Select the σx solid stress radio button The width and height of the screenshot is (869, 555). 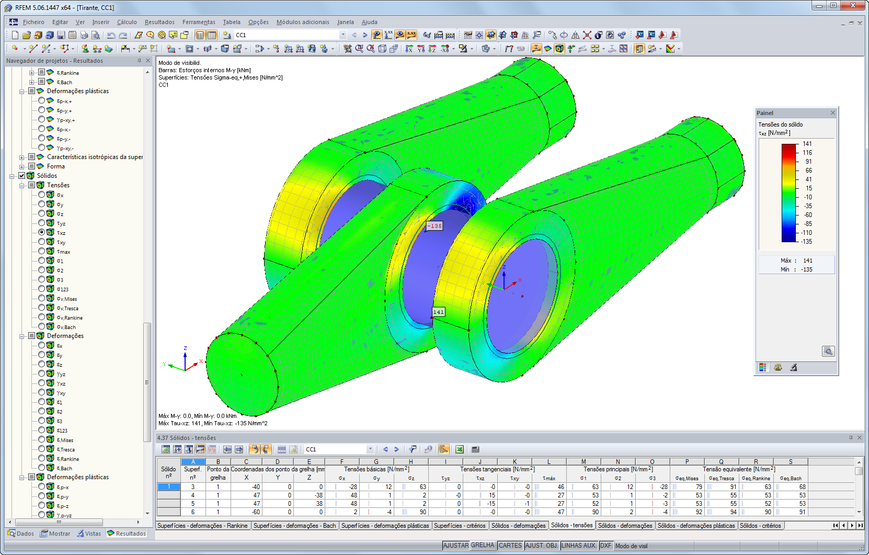(42, 195)
